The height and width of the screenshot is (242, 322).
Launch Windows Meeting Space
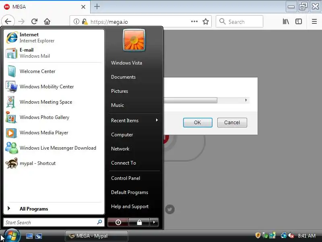[x=54, y=102]
